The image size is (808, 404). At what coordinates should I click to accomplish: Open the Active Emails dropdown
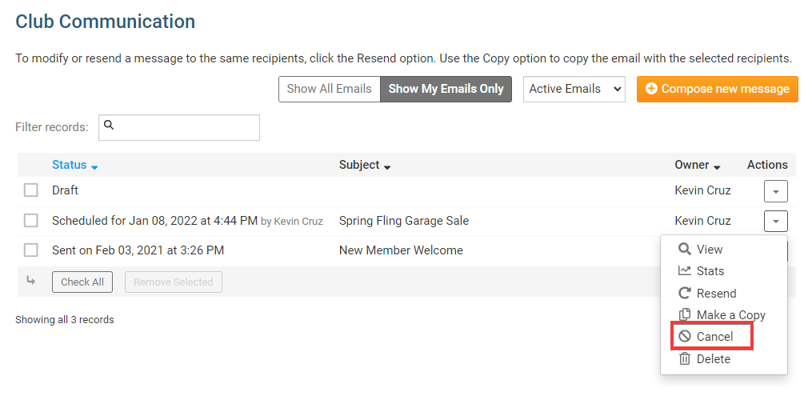tap(574, 89)
